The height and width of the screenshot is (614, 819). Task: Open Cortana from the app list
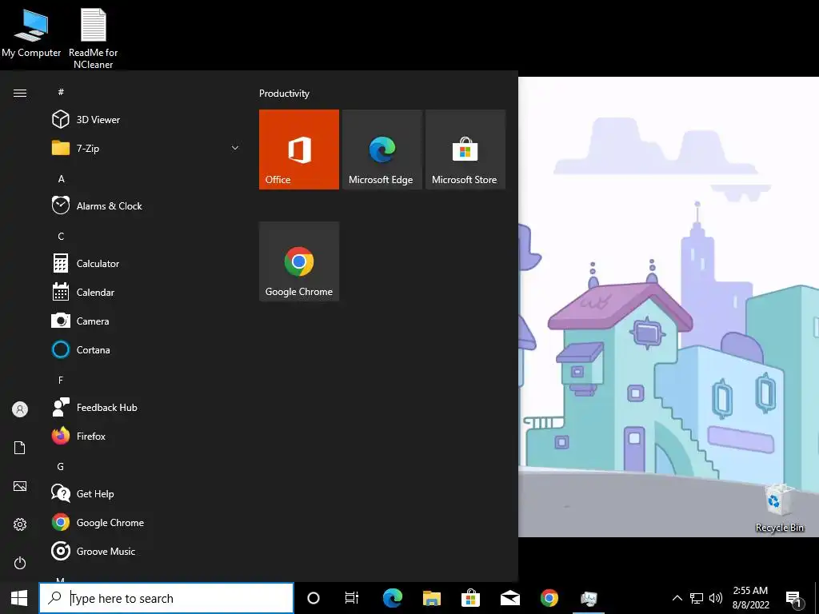tap(144, 350)
